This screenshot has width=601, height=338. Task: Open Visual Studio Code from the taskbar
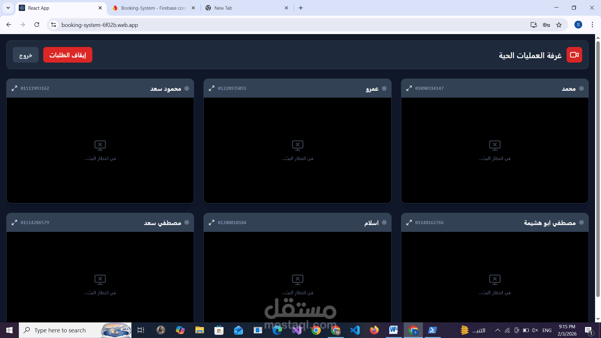tap(355, 330)
